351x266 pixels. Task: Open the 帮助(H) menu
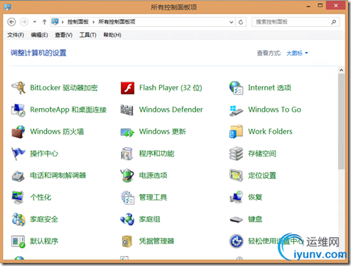(112, 35)
